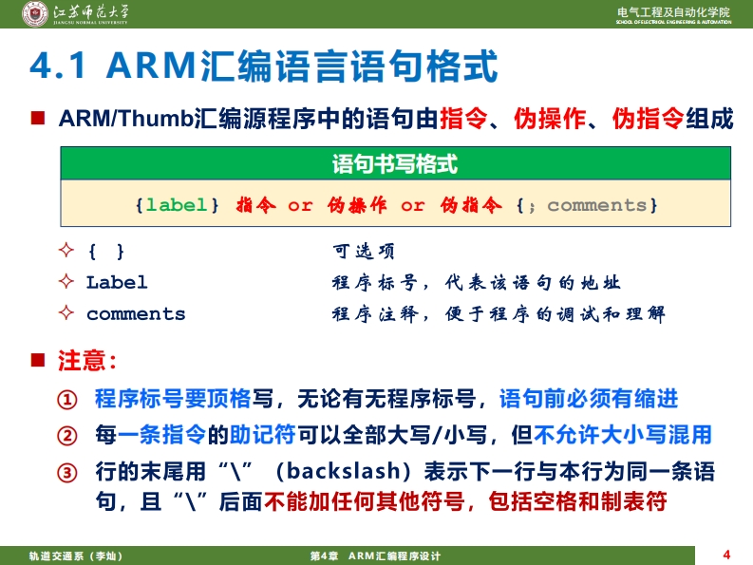Click the slide title 4.1 ARM汇编语言语句格式
This screenshot has height=565, width=753.
(x=264, y=68)
